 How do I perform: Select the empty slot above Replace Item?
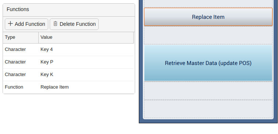pos(208,4)
